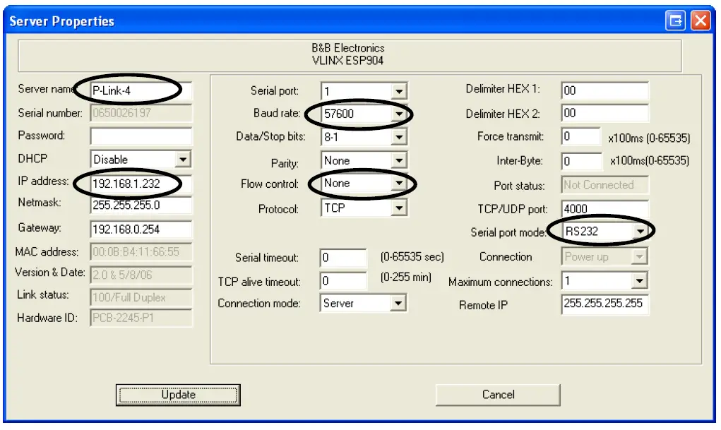Select the TCP/UDP port field showing 4000
Screen dimensions: 721x430
pos(604,207)
